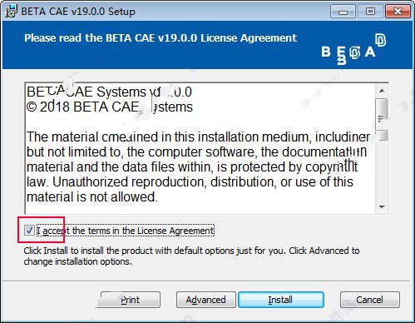Click the 'Please read the License Agreement' heading
The height and width of the screenshot is (323, 415).
(161, 38)
